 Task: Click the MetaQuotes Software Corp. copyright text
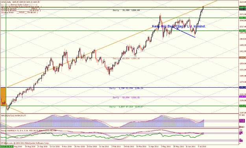25,143
